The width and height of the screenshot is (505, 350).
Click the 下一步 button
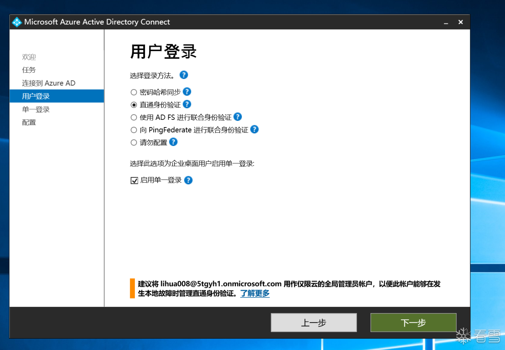pos(413,322)
